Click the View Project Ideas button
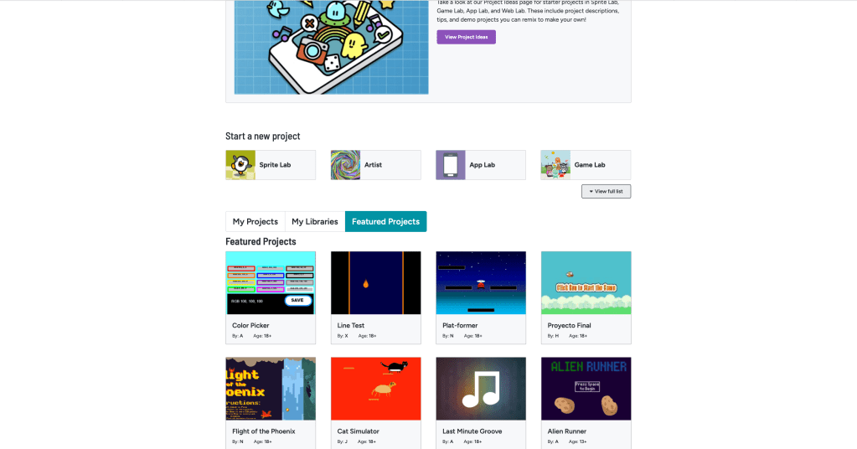 point(467,37)
